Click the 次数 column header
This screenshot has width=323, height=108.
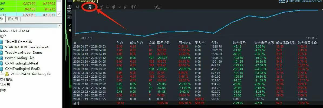pyautogui.click(x=152, y=43)
